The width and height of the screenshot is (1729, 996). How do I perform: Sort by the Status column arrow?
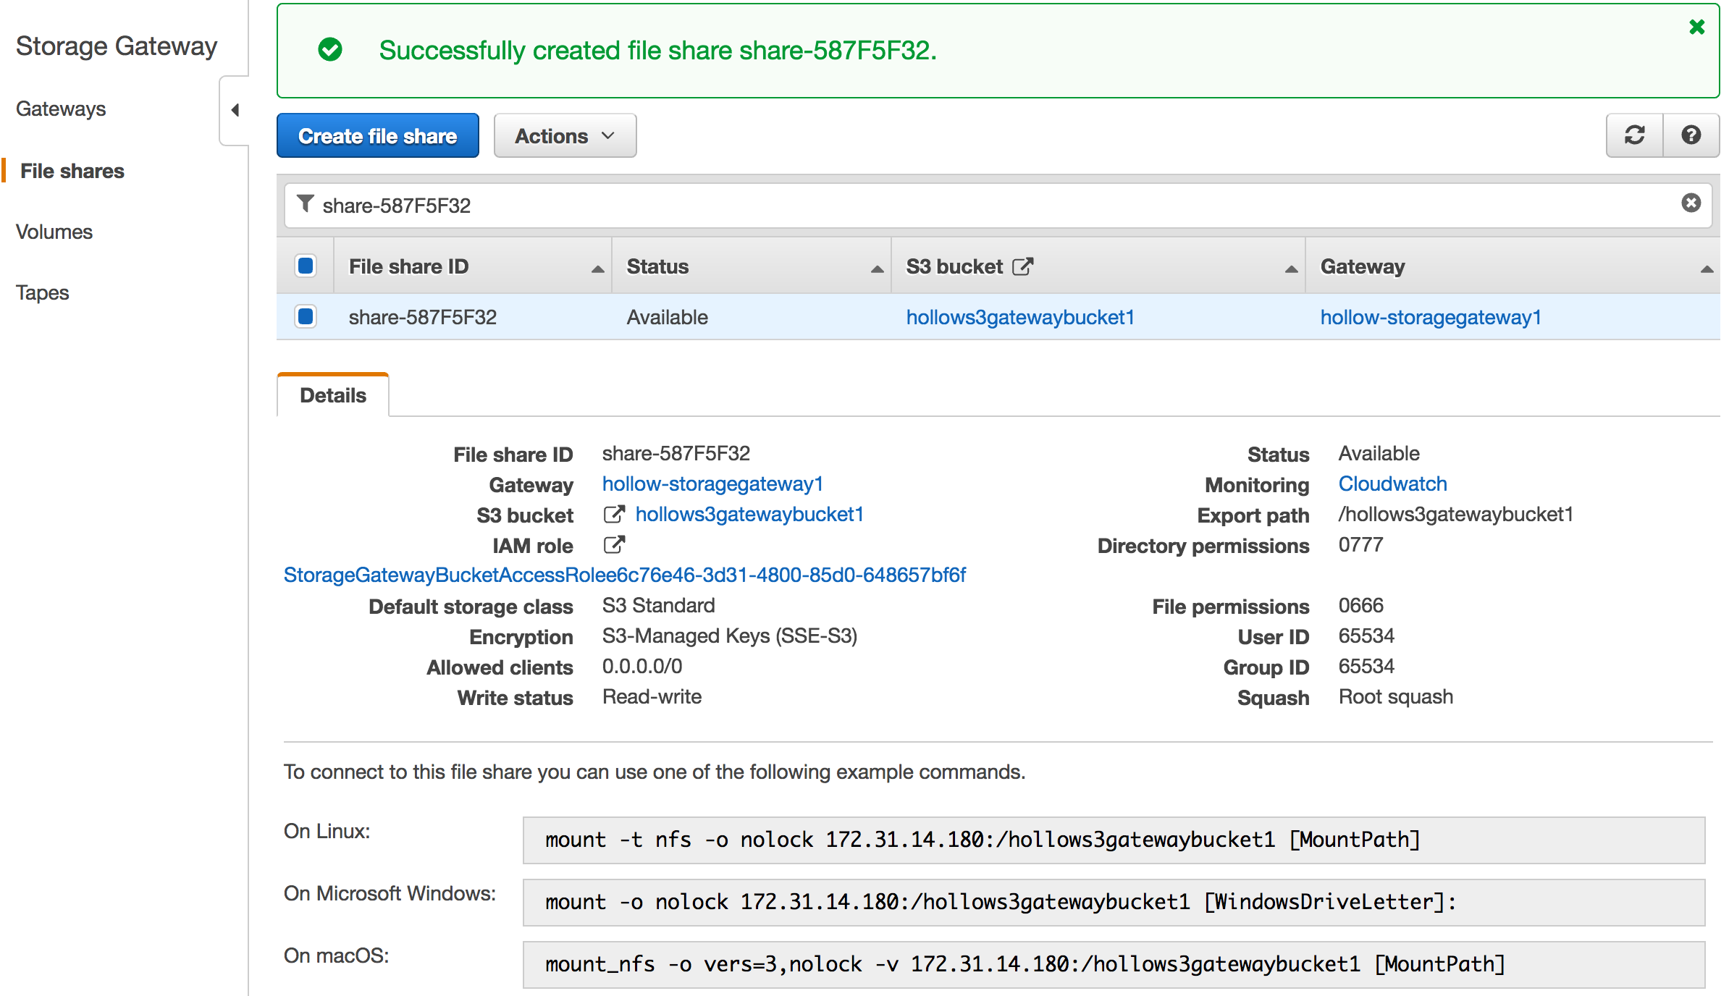(x=877, y=269)
